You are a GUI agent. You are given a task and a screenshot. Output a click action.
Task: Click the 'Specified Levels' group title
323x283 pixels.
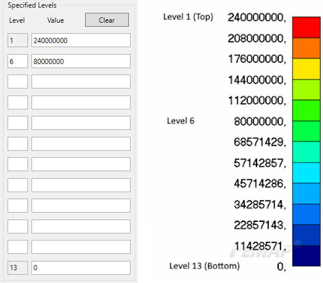tap(32, 5)
